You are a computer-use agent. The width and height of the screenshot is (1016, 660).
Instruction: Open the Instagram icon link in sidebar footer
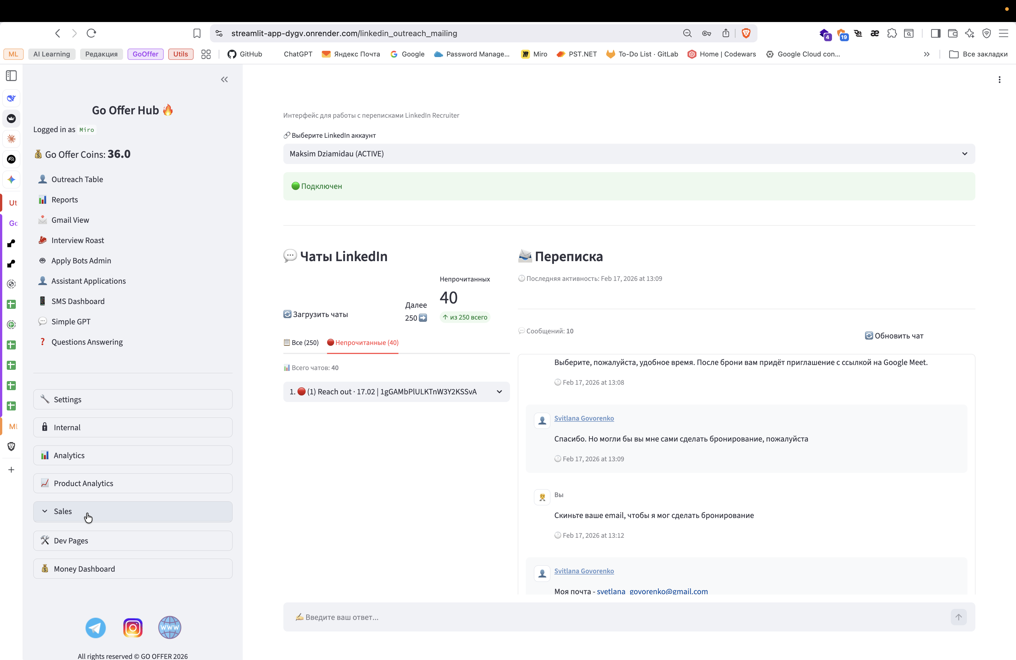[x=133, y=628]
